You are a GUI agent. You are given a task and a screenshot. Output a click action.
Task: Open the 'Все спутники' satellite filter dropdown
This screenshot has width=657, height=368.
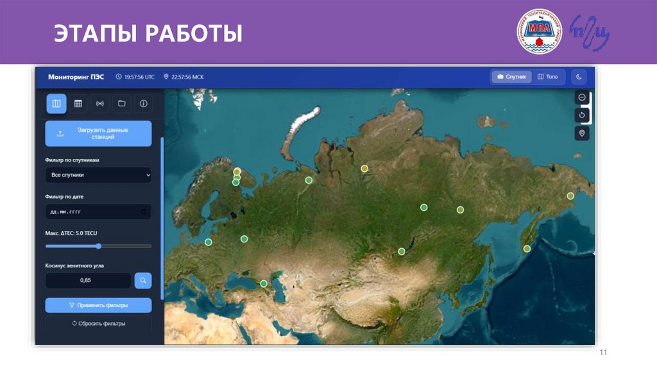(x=98, y=175)
